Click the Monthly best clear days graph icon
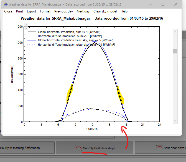Viewport: 186px width, 162px height. 79,148
